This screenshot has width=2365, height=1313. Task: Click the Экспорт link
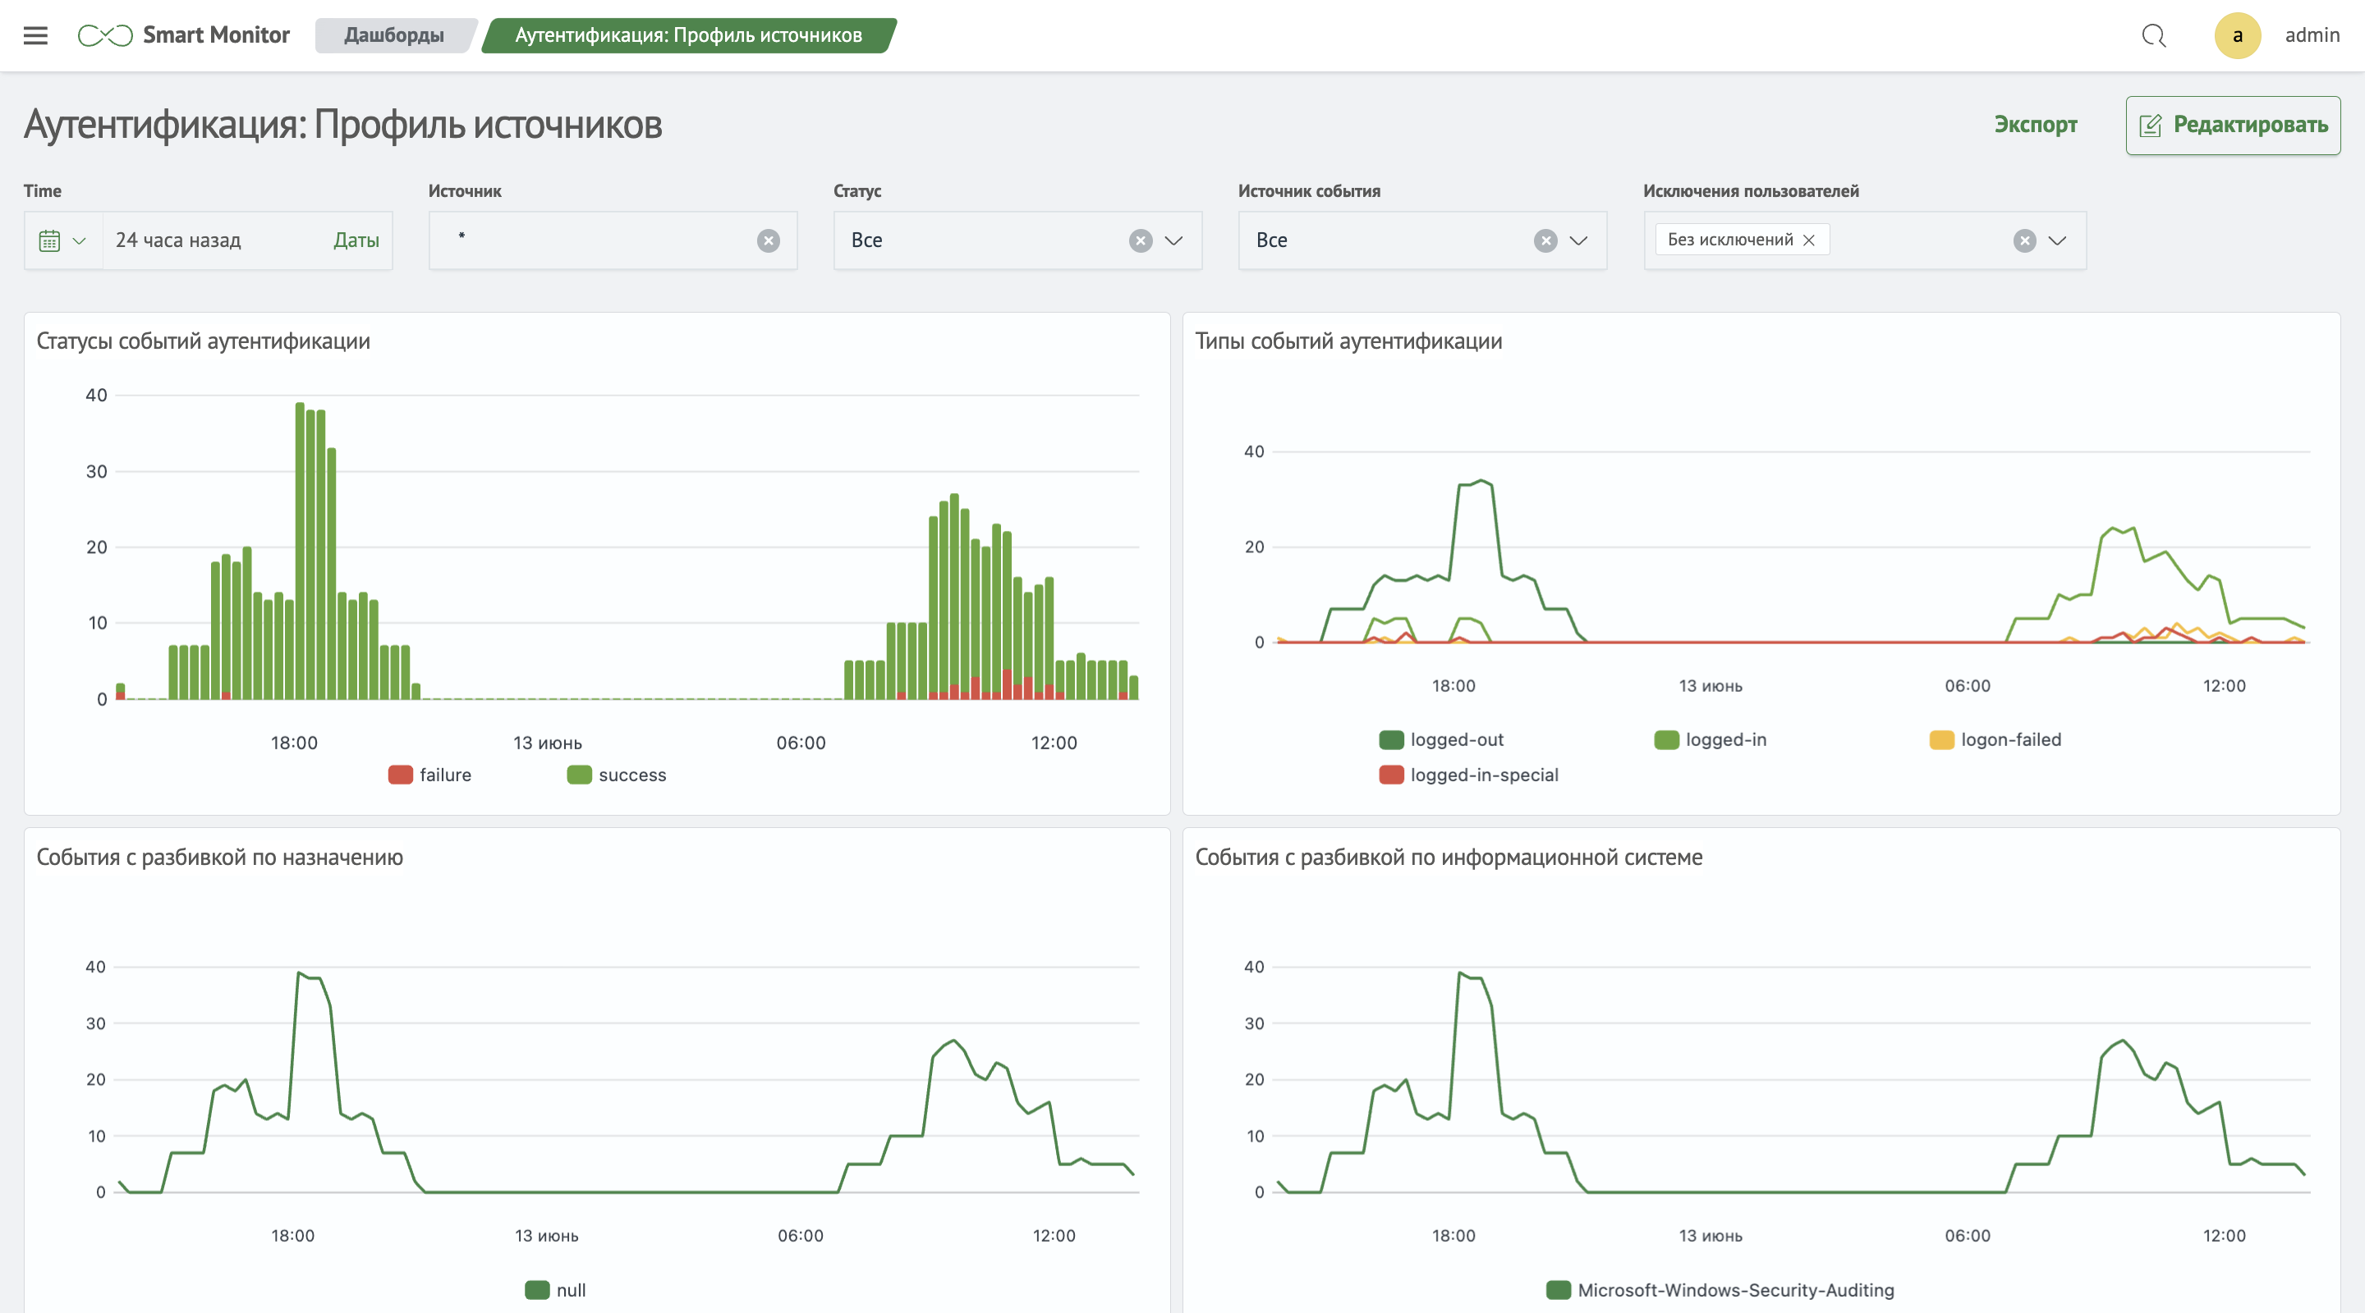click(x=2035, y=125)
